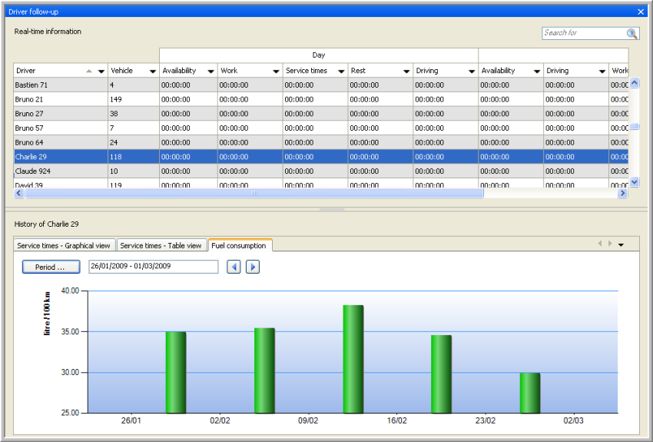
Task: Open the Driver column filter dropdown
Action: click(x=101, y=71)
